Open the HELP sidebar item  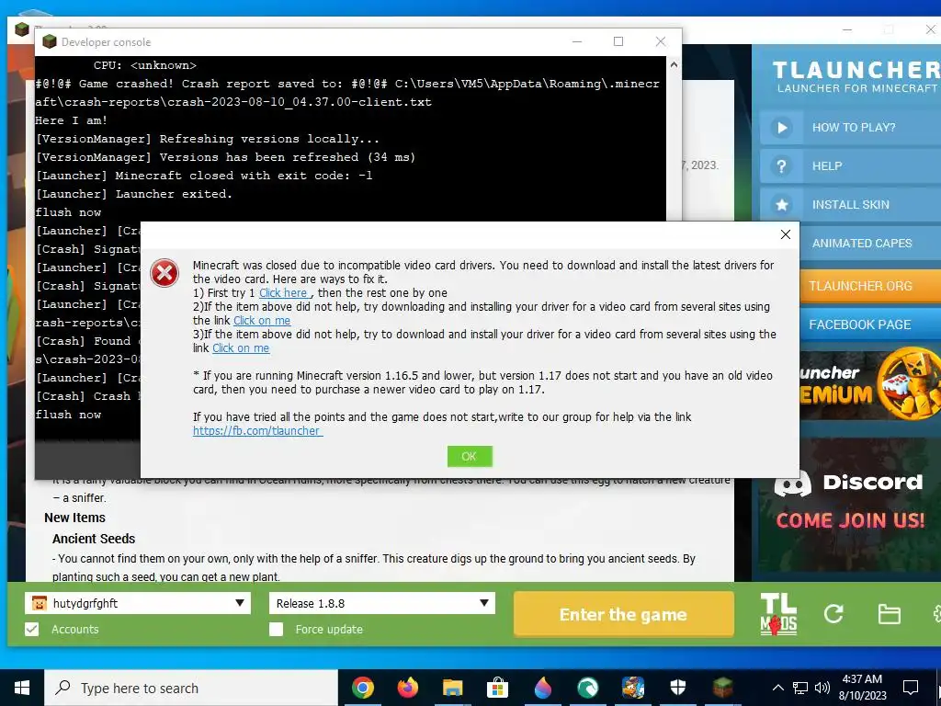pos(850,166)
